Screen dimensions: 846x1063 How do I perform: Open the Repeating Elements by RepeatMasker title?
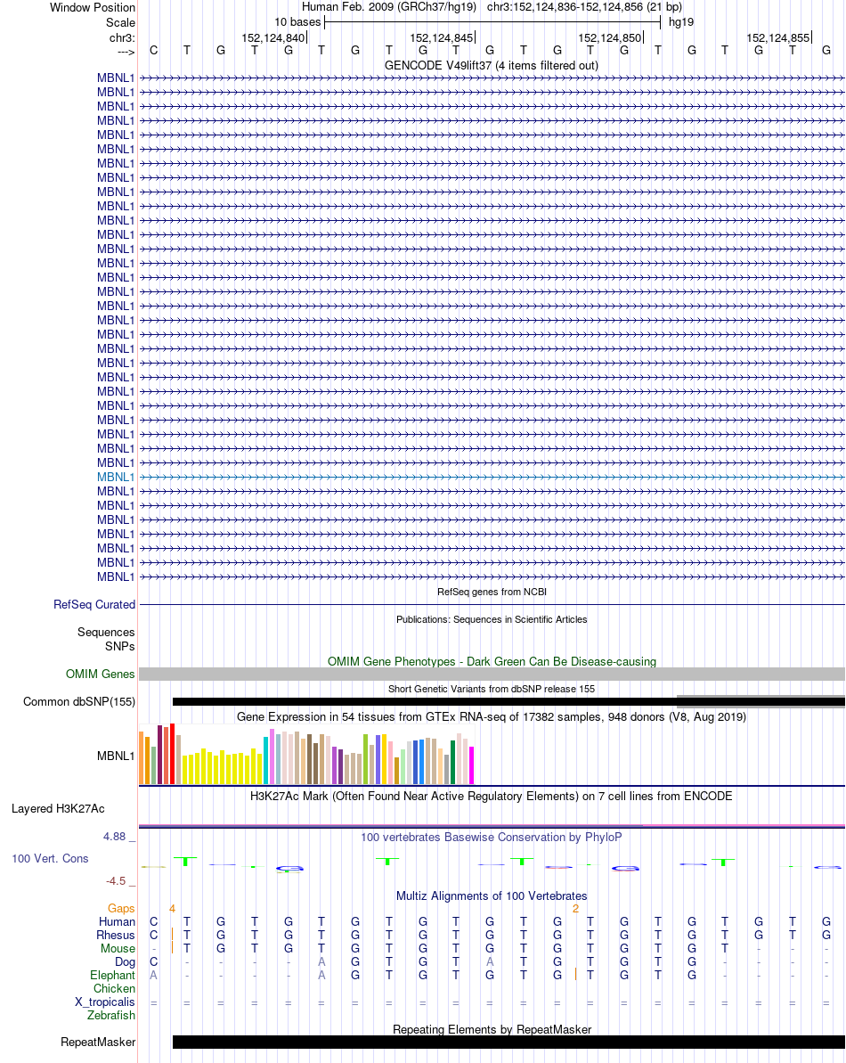(492, 1030)
